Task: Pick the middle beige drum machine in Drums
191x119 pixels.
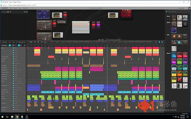Action: tap(179, 18)
